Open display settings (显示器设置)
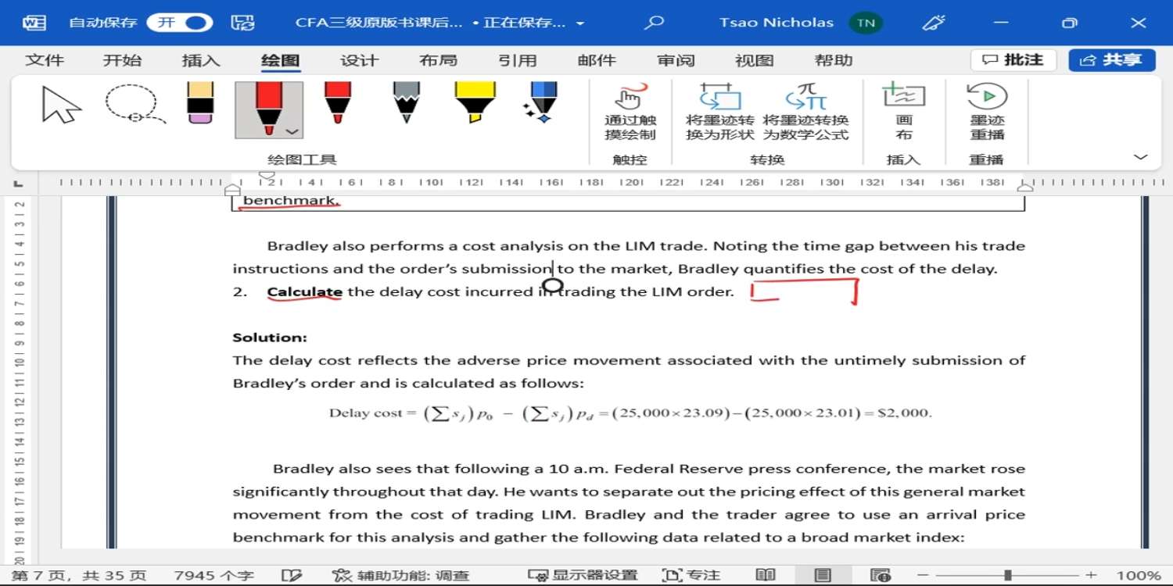The image size is (1173, 586). (x=583, y=576)
